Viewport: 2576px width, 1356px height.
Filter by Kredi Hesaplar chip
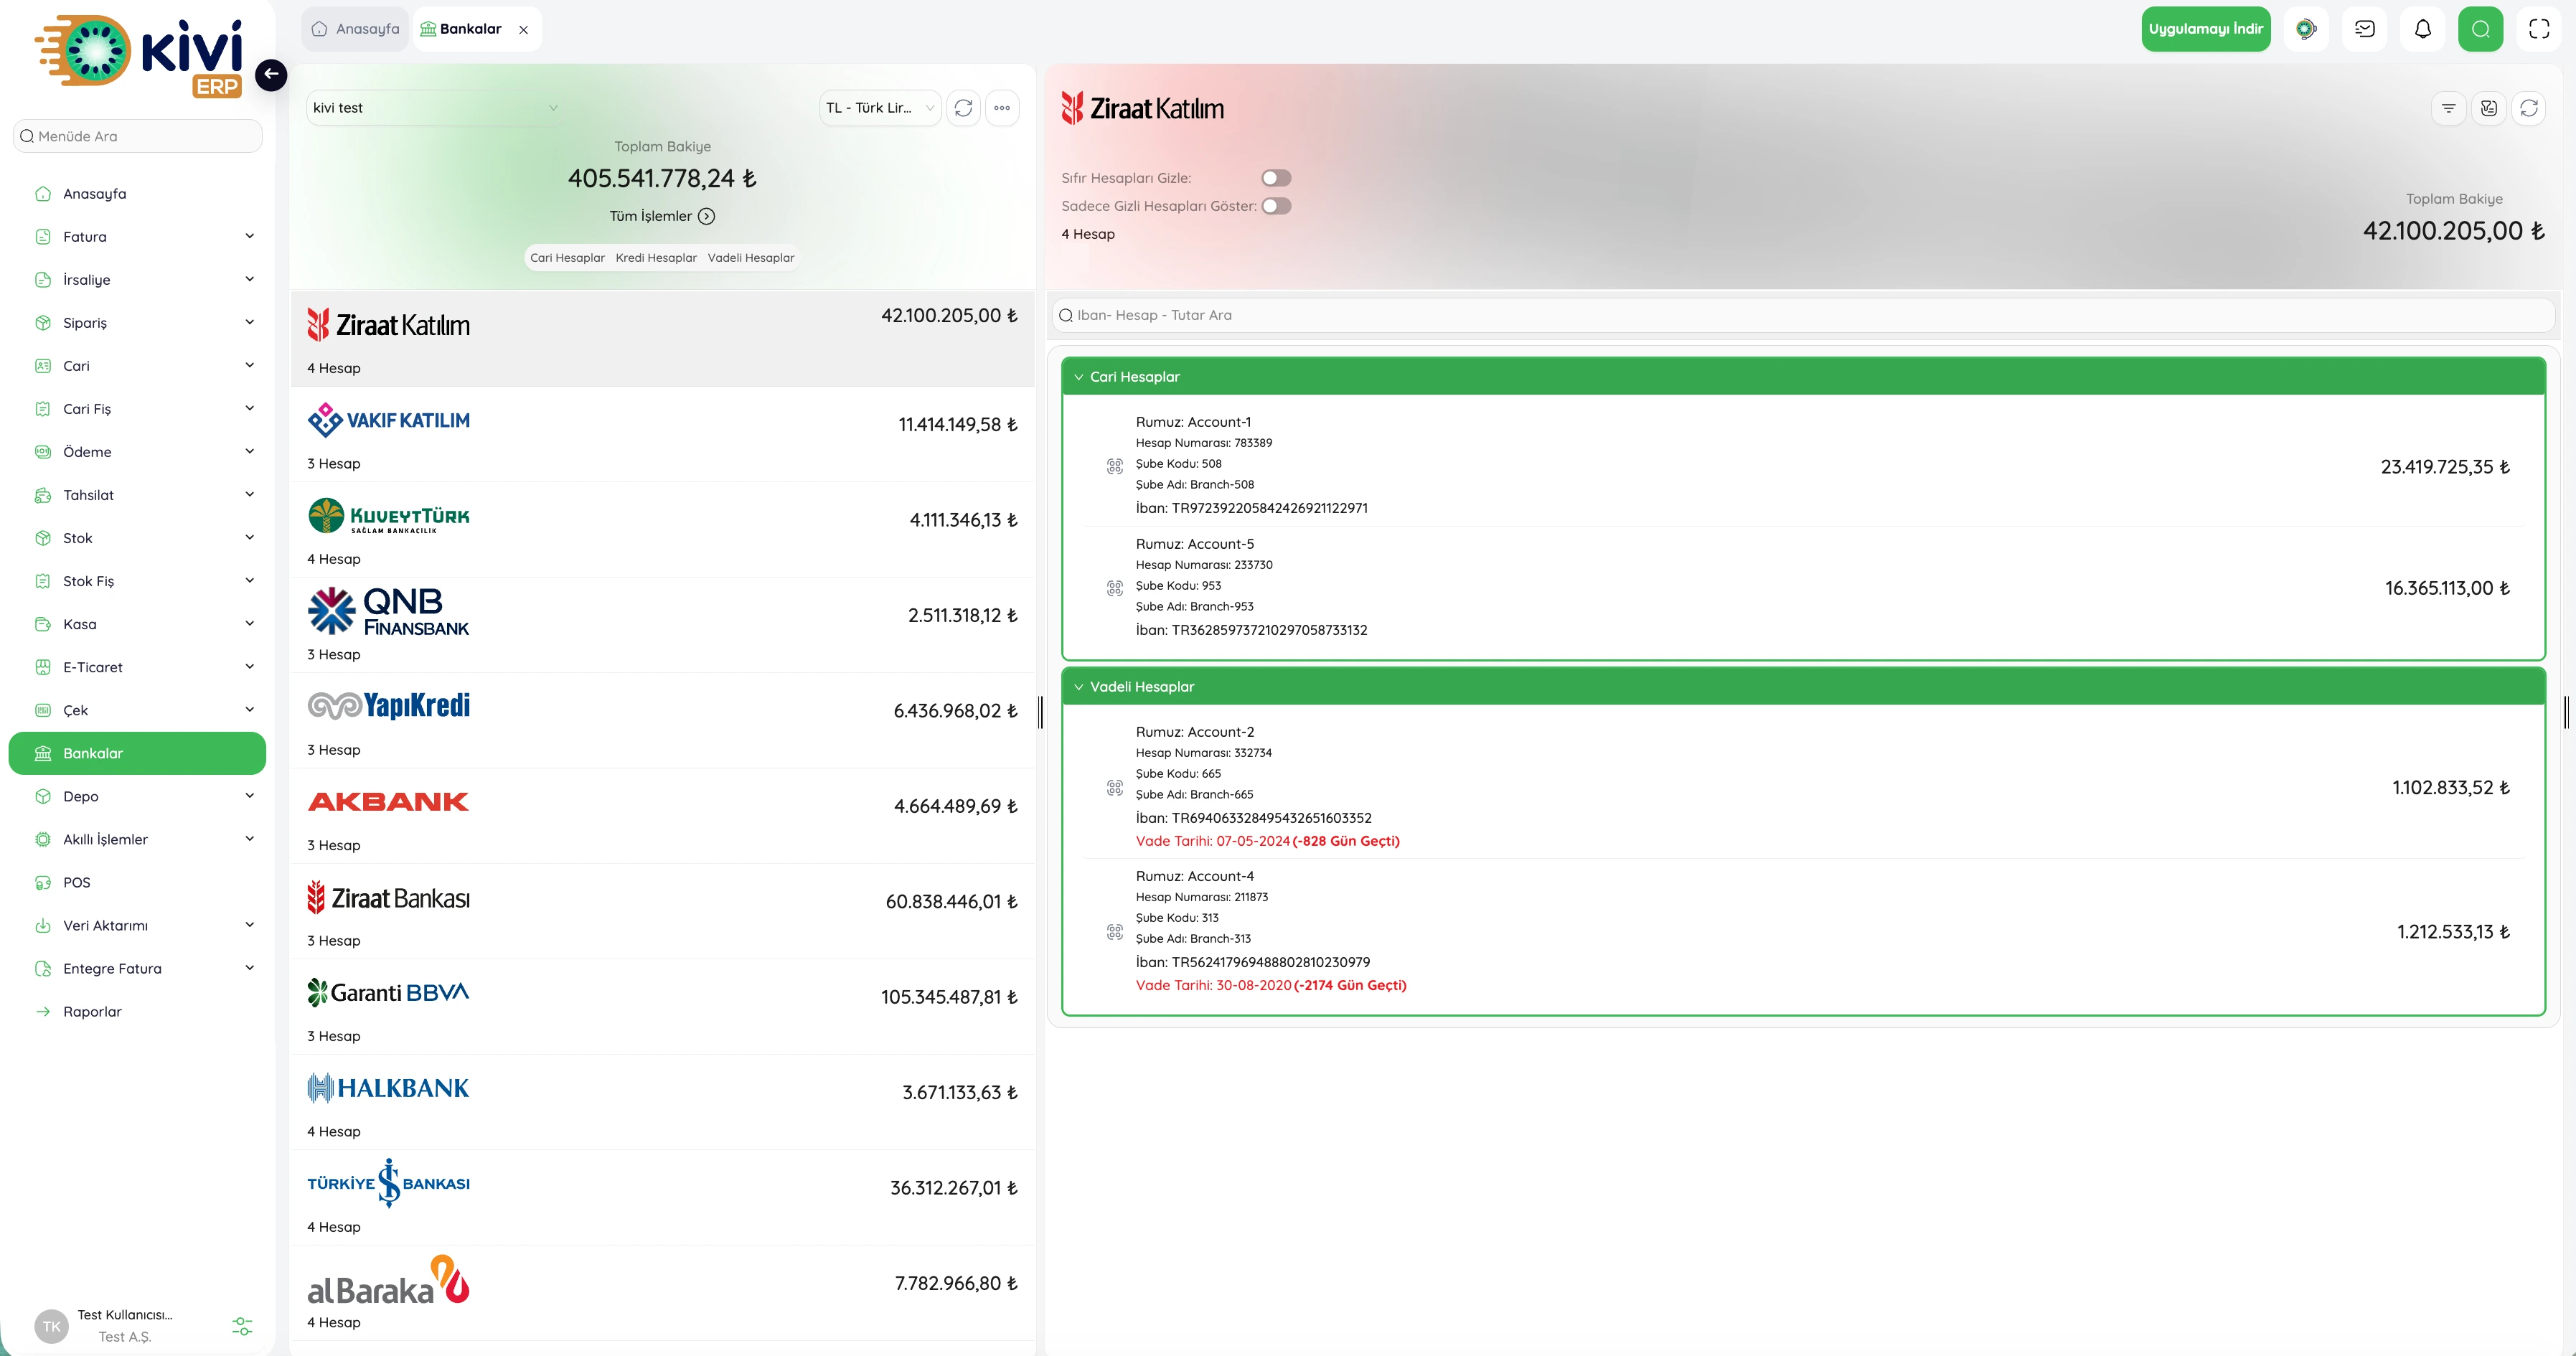tap(656, 258)
